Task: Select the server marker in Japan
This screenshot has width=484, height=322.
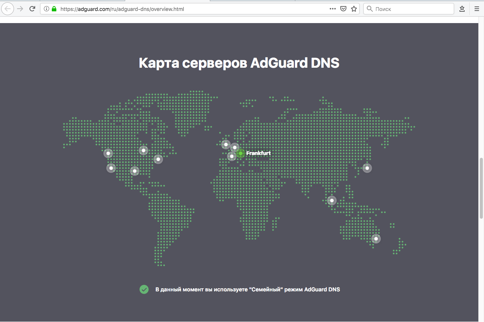Action: [x=367, y=168]
